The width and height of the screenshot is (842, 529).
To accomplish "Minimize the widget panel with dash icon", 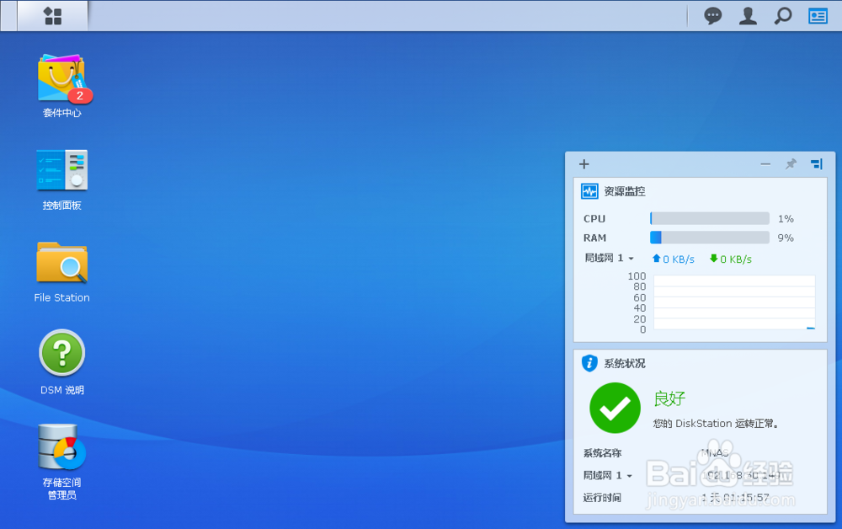I will click(765, 163).
